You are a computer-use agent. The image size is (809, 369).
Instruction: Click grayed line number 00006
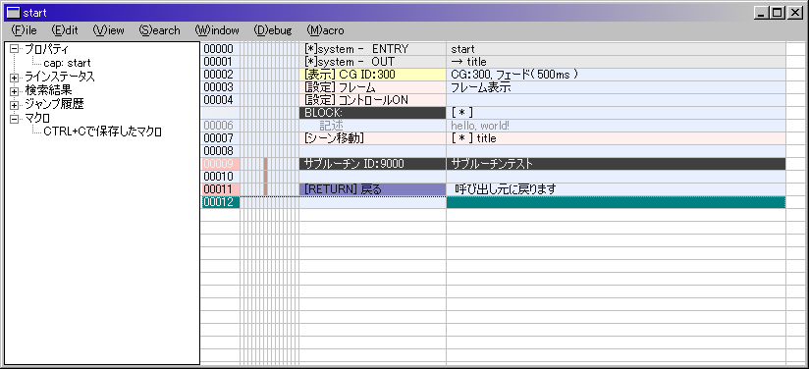tap(220, 126)
